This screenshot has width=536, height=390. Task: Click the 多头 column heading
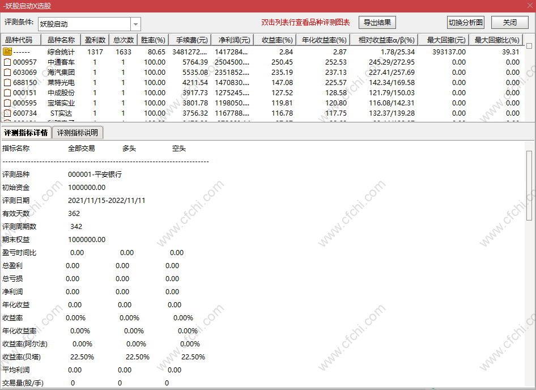[x=129, y=149]
